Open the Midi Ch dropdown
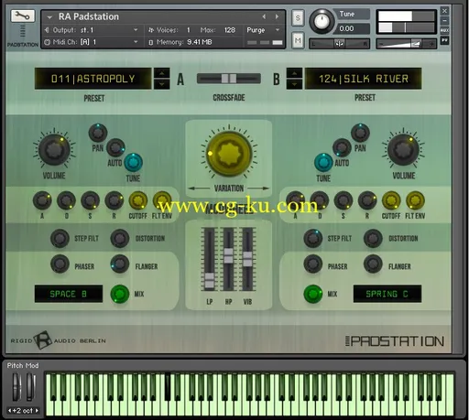This screenshot has height=420, width=469. point(92,42)
